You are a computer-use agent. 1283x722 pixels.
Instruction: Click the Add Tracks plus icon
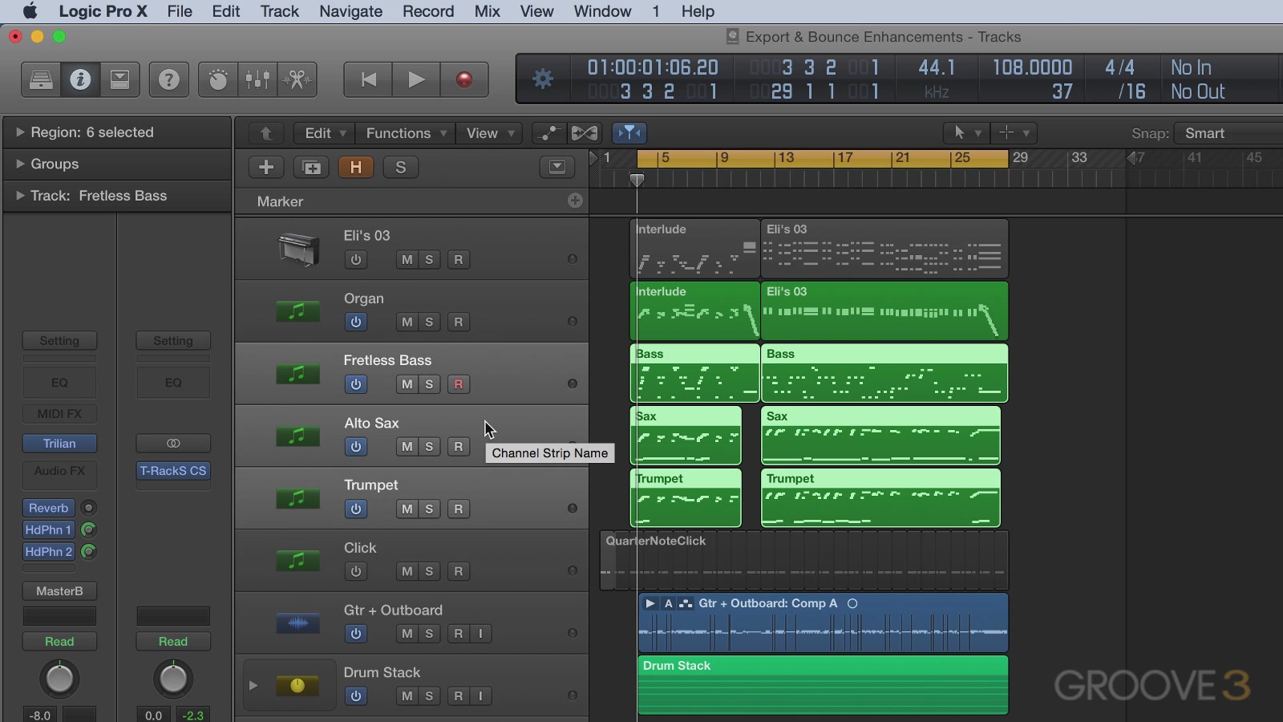265,167
